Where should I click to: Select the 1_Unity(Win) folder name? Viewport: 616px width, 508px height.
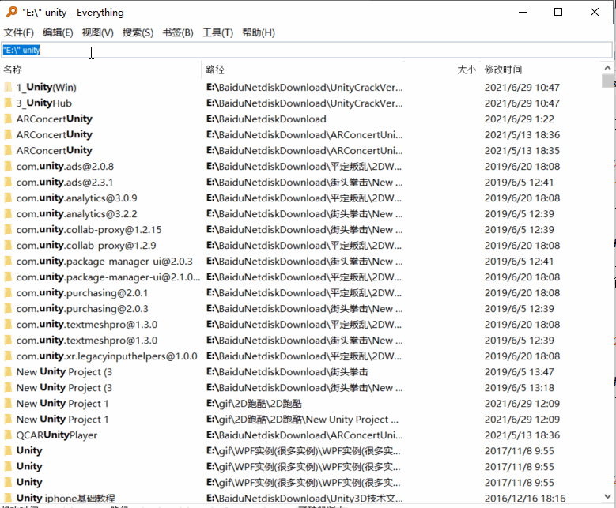coord(47,87)
